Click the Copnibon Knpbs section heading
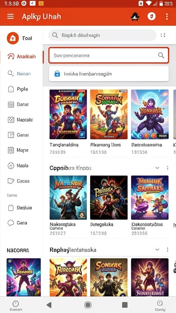The height and width of the screenshot is (313, 176). (71, 168)
